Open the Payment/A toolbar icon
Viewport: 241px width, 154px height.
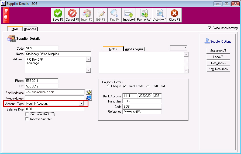click(x=144, y=15)
